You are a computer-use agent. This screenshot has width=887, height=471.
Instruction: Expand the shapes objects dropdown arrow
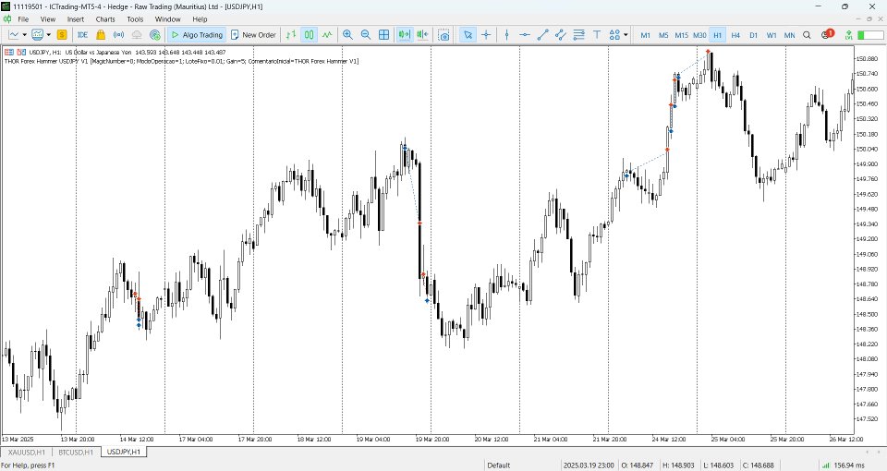(626, 34)
